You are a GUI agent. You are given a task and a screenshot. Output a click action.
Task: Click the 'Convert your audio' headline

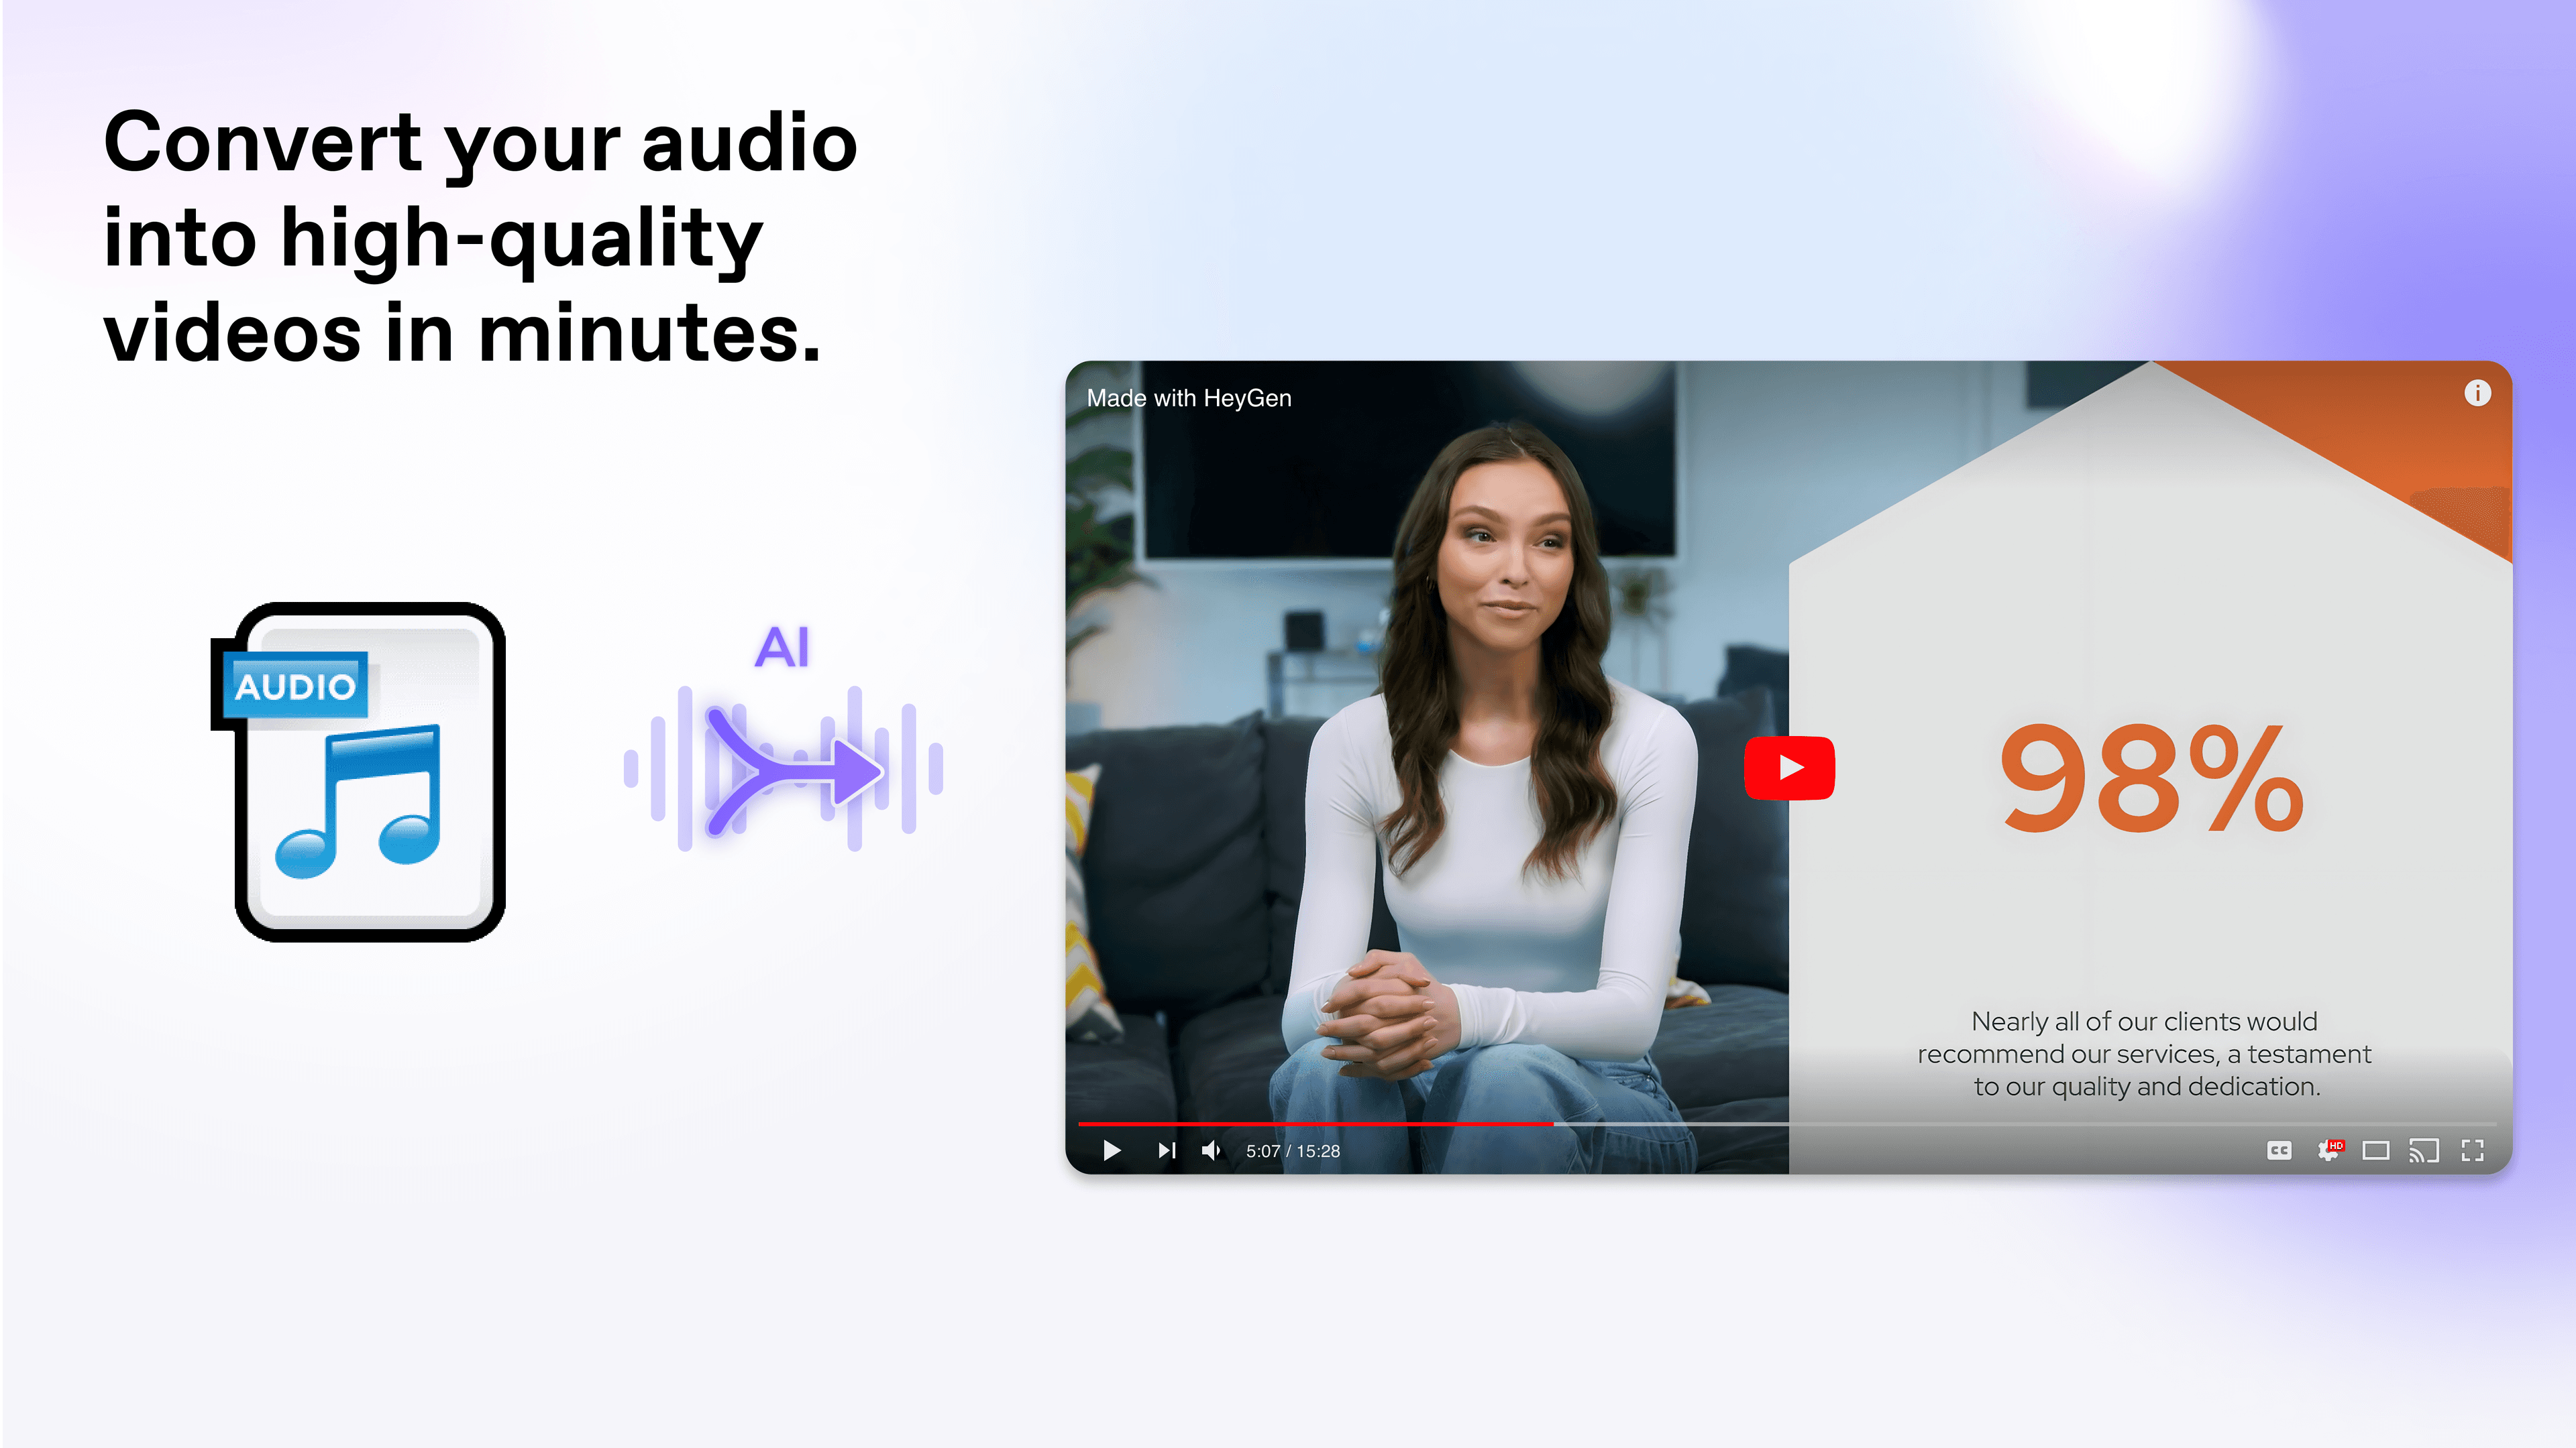480,237
